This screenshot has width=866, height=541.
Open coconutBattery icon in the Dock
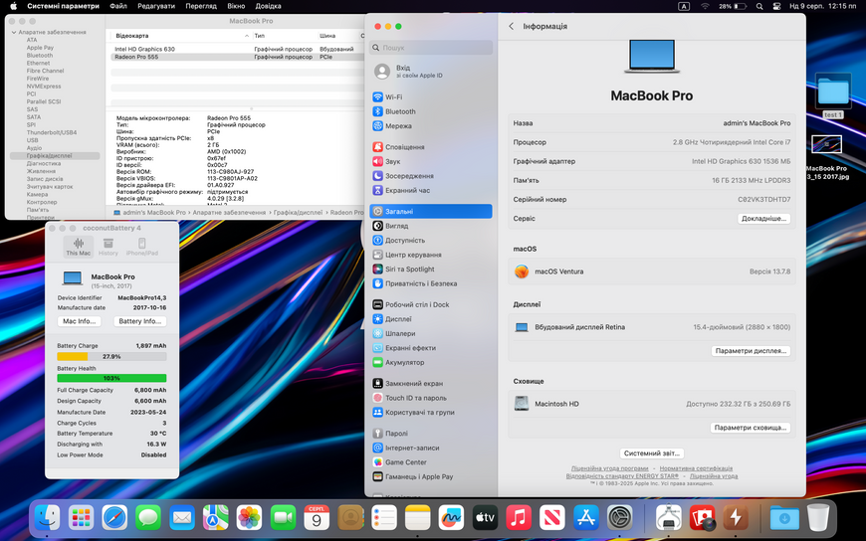pyautogui.click(x=736, y=518)
